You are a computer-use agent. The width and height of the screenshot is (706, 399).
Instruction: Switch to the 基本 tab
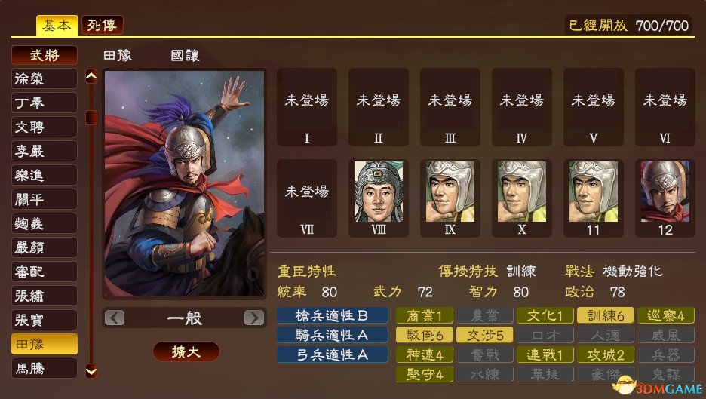tap(57, 25)
